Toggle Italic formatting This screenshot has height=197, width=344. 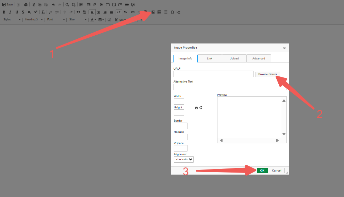(x=10, y=12)
